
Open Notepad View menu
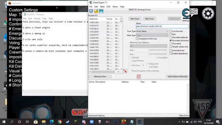[44, 18]
